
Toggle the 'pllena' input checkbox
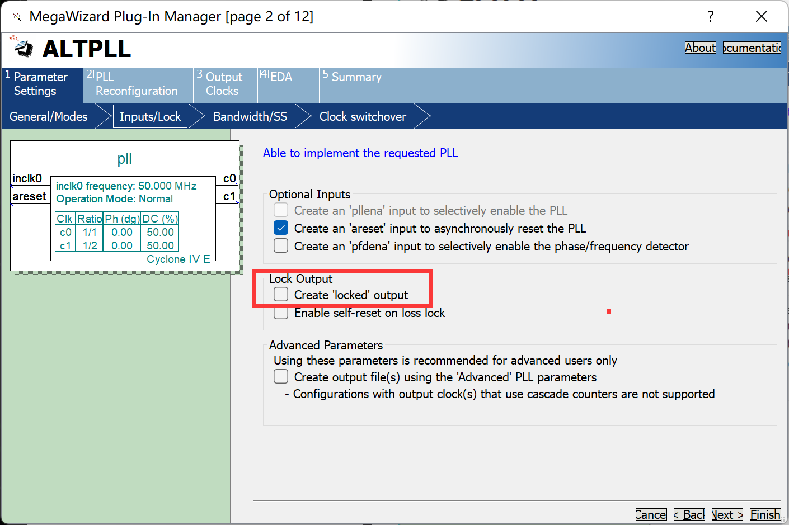point(281,210)
